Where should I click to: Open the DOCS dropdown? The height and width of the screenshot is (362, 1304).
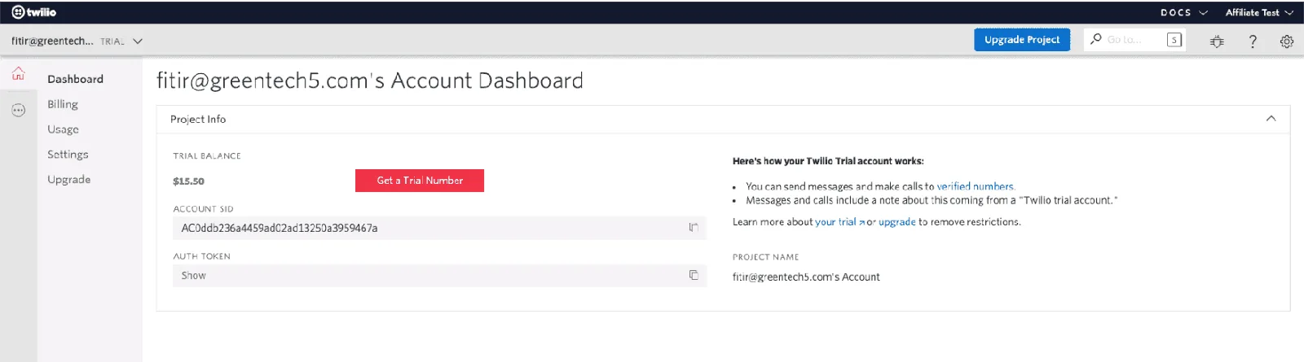pyautogui.click(x=1183, y=13)
